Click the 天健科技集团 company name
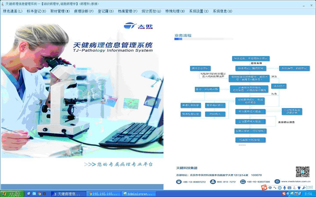The width and height of the screenshot is (316, 197). point(187,168)
